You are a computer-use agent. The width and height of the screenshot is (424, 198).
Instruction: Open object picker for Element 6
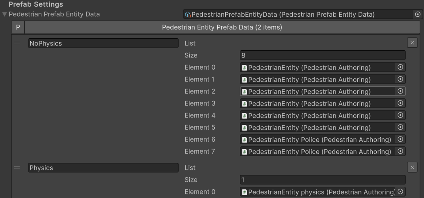[400, 139]
